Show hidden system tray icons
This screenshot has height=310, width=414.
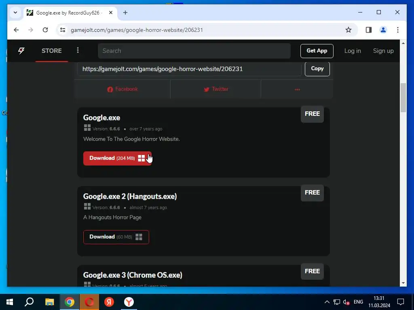327,302
